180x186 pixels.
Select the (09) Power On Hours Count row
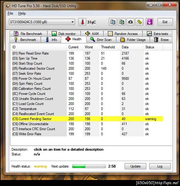tap(87, 79)
